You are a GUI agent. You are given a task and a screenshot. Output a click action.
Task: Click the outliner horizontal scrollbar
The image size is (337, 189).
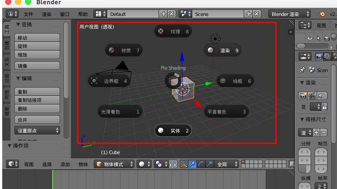tap(301, 46)
